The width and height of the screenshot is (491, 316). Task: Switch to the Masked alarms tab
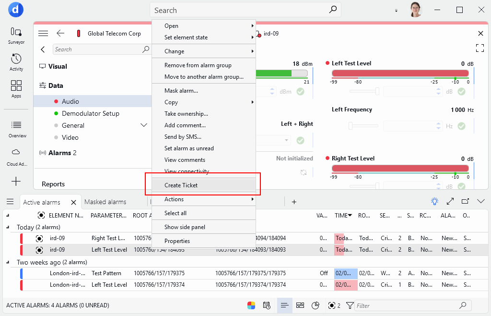tap(105, 202)
